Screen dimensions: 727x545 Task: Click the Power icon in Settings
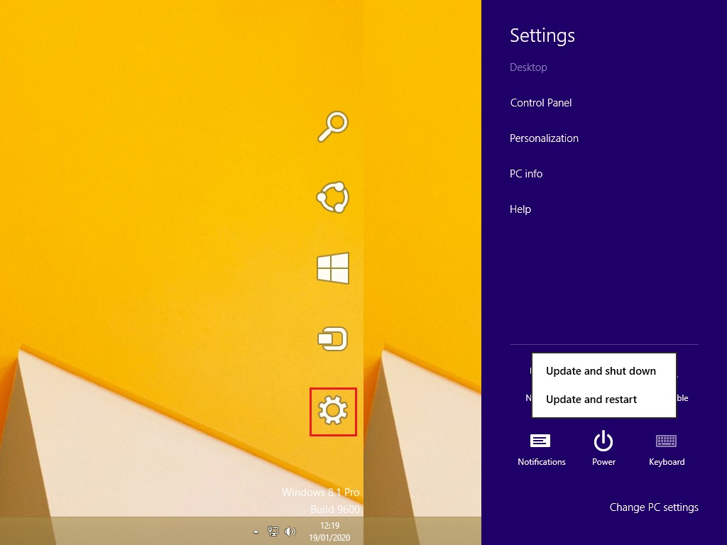[603, 448]
